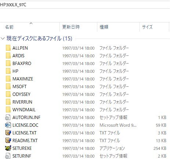170x162 pixels.
Task: Select the RIVERRUN folder name
Action: coord(22,102)
